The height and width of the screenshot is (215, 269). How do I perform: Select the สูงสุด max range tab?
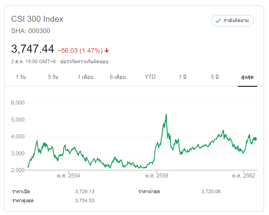point(247,77)
